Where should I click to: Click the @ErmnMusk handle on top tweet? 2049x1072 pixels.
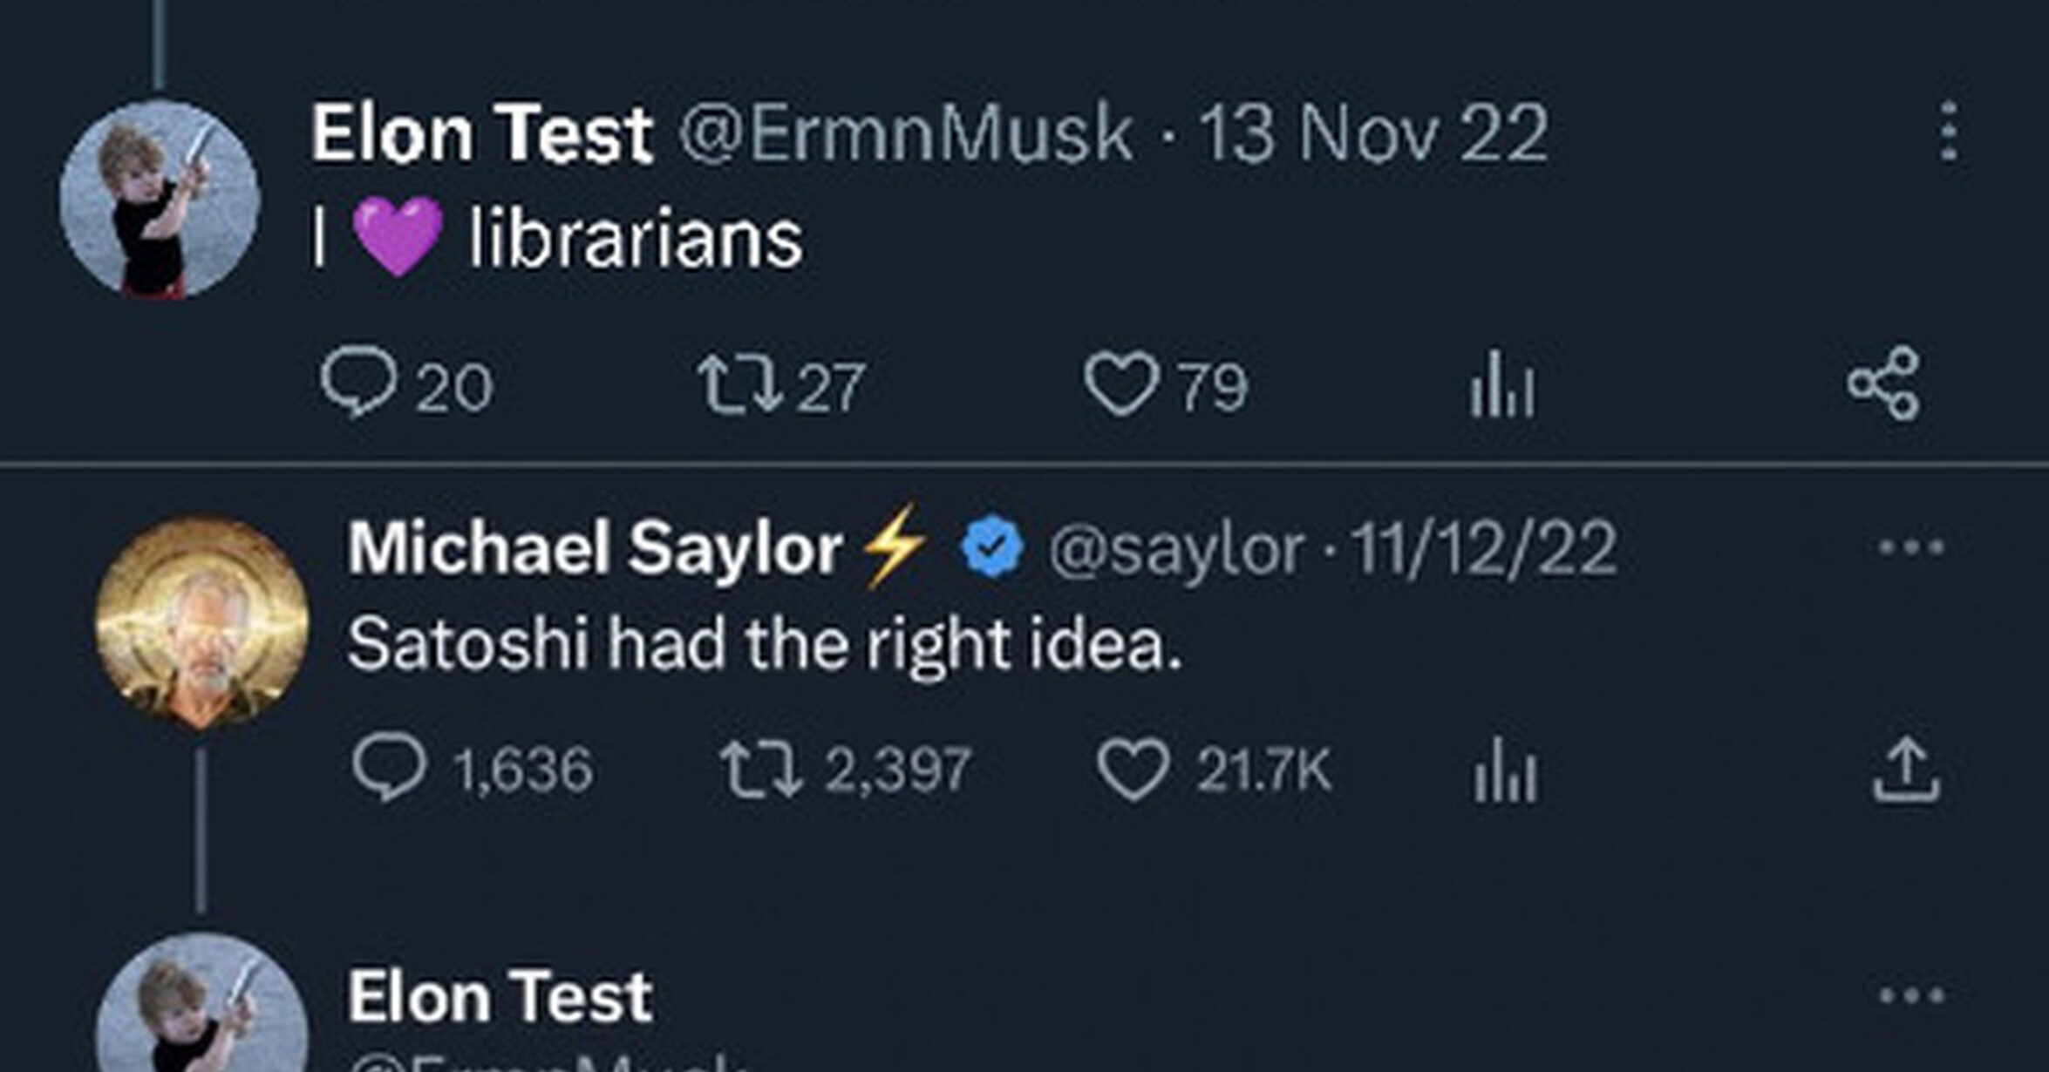(906, 133)
